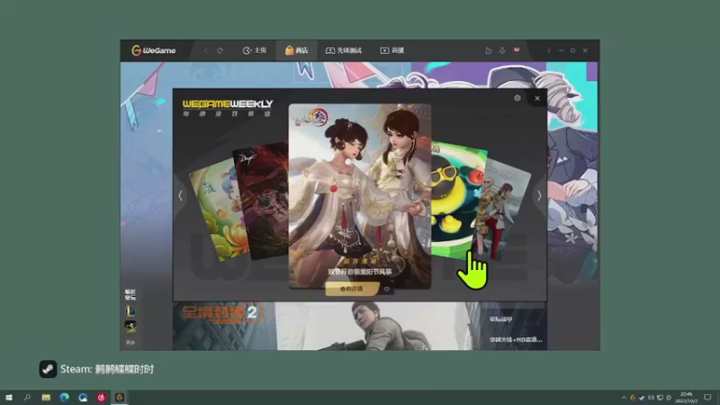Click the tray volume icon
Viewport: 720px width, 405px height.
(x=651, y=398)
